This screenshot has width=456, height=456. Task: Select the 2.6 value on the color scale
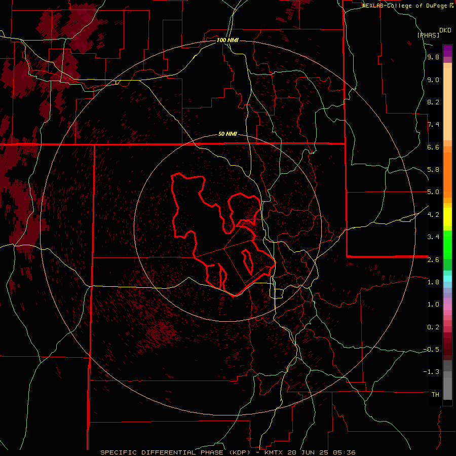point(433,259)
